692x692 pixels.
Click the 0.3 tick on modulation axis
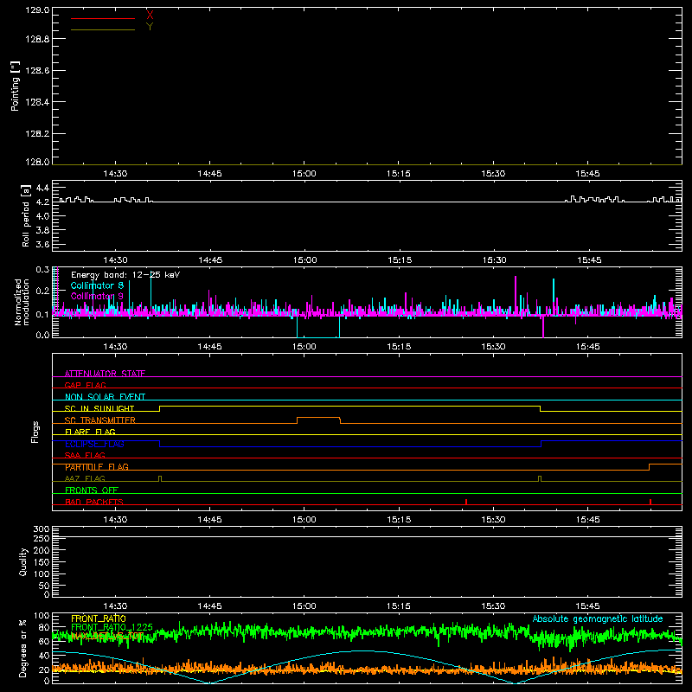(42, 270)
